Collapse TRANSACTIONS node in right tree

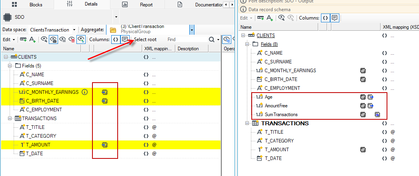[247, 123]
